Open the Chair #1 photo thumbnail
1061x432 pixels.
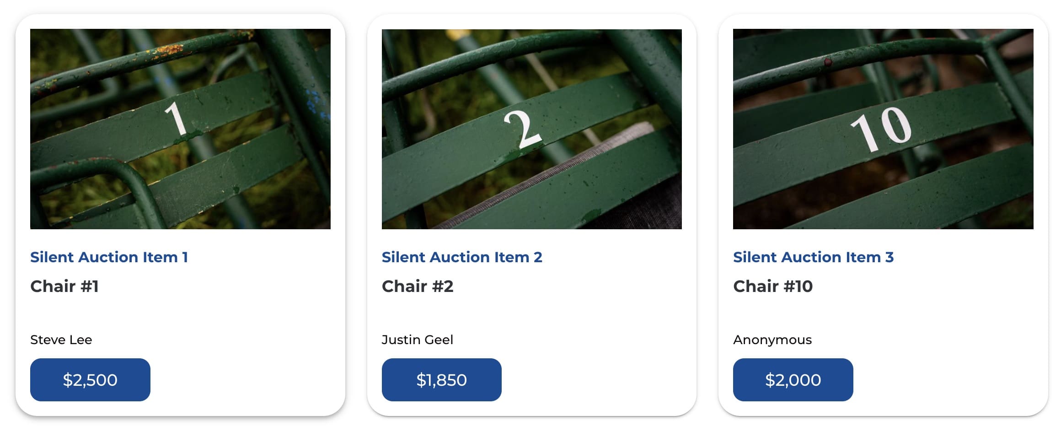180,129
